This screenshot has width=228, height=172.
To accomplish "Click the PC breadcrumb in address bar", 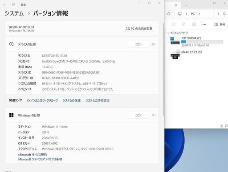I will pyautogui.click(x=193, y=14).
